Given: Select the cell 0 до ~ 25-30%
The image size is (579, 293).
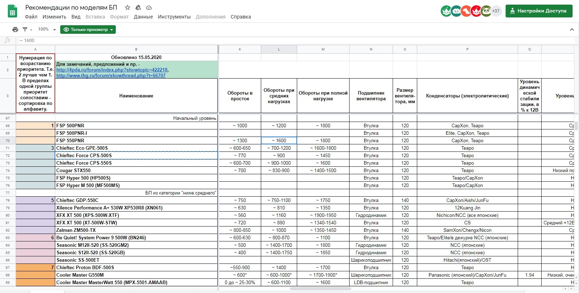Looking at the screenshot, I should click(x=240, y=282).
